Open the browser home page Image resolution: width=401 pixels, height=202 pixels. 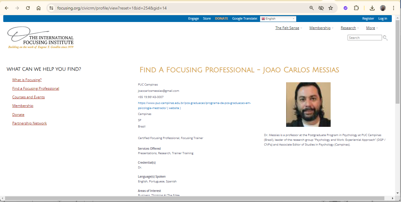coord(39,8)
